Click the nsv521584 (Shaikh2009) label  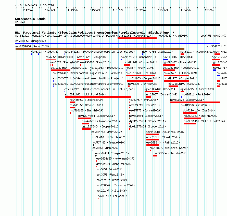click(x=170, y=153)
